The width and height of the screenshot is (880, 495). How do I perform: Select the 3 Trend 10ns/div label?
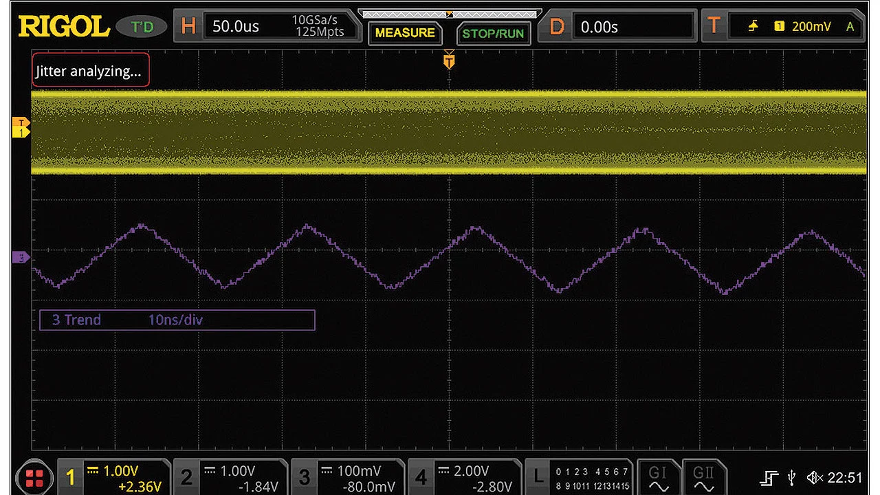point(177,320)
